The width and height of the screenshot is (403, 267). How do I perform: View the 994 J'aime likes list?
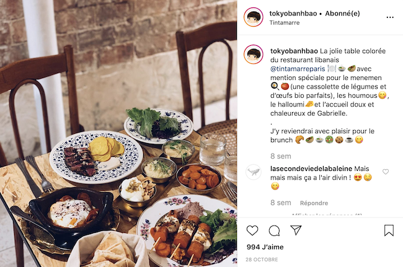point(265,247)
